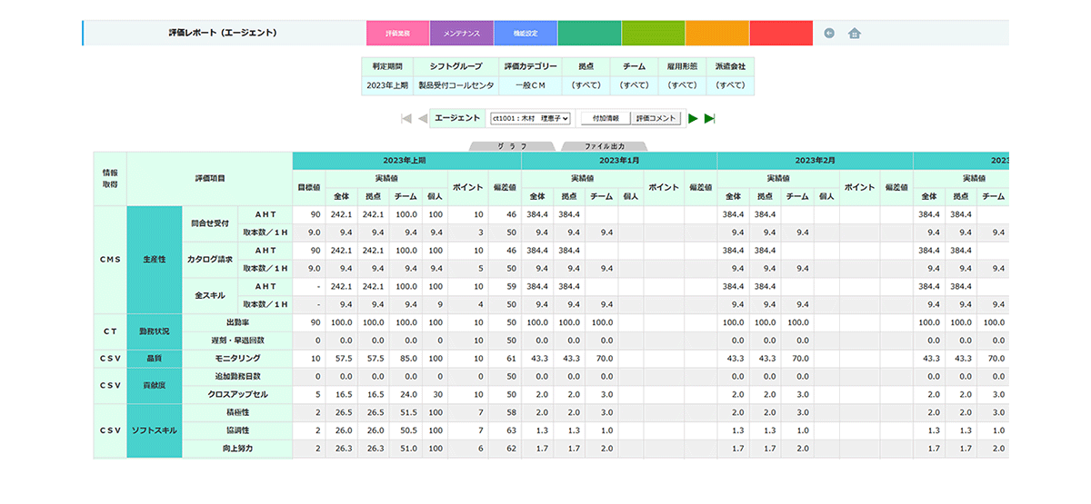Click the 評価項目 column header
Image resolution: width=1091 pixels, height=504 pixels.
(210, 178)
